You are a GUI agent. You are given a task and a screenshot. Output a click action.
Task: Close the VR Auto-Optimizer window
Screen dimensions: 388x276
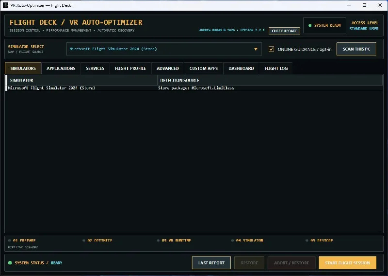click(x=380, y=5)
